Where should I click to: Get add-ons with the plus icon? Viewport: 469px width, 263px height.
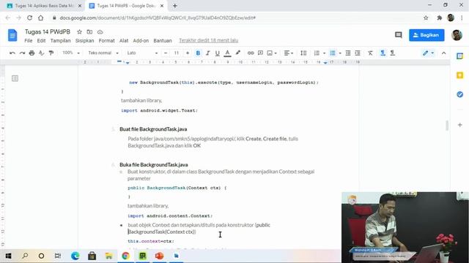coord(459,125)
